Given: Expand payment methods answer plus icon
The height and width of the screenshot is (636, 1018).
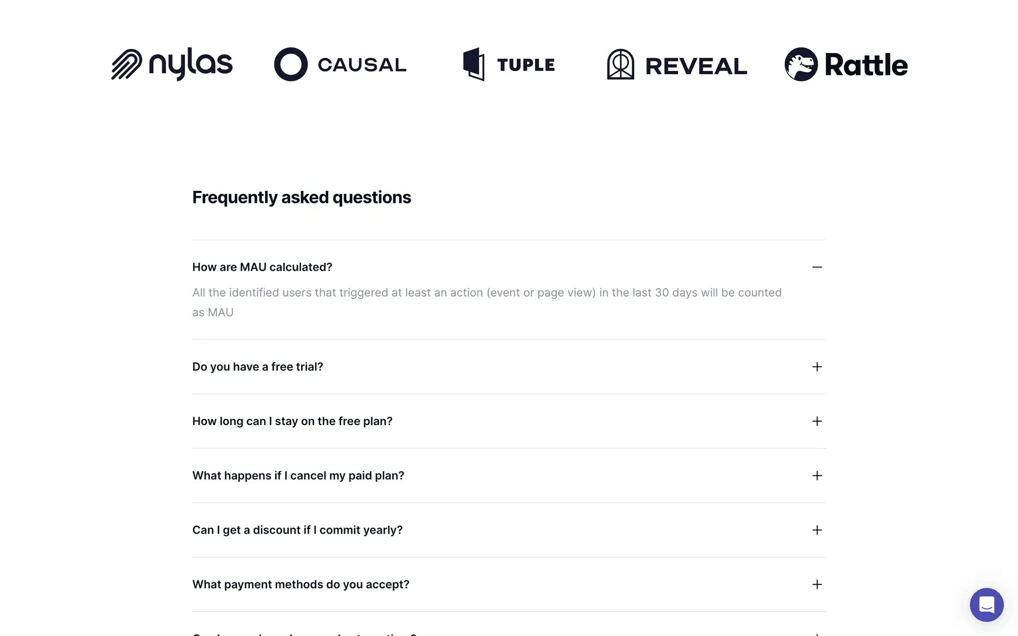Looking at the screenshot, I should 817,585.
